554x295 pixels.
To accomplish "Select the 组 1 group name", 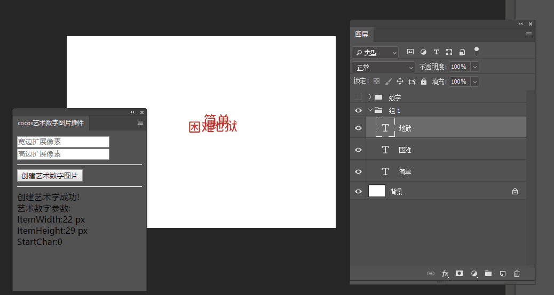I will coord(394,111).
